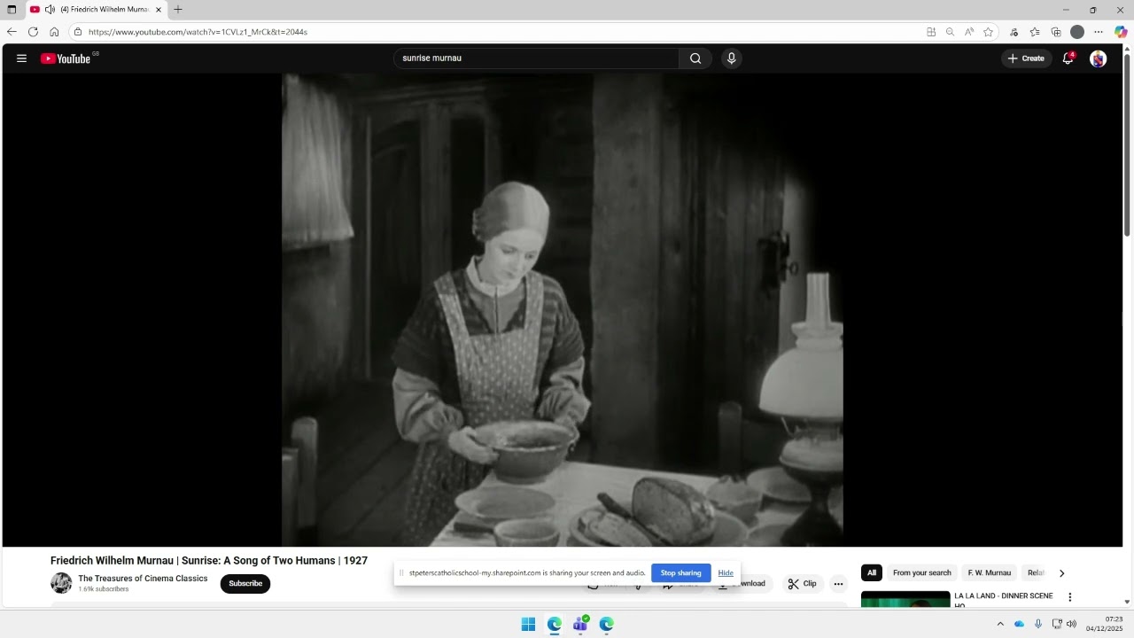This screenshot has height=638, width=1134.
Task: Click Stop sharing button
Action: [x=681, y=573]
